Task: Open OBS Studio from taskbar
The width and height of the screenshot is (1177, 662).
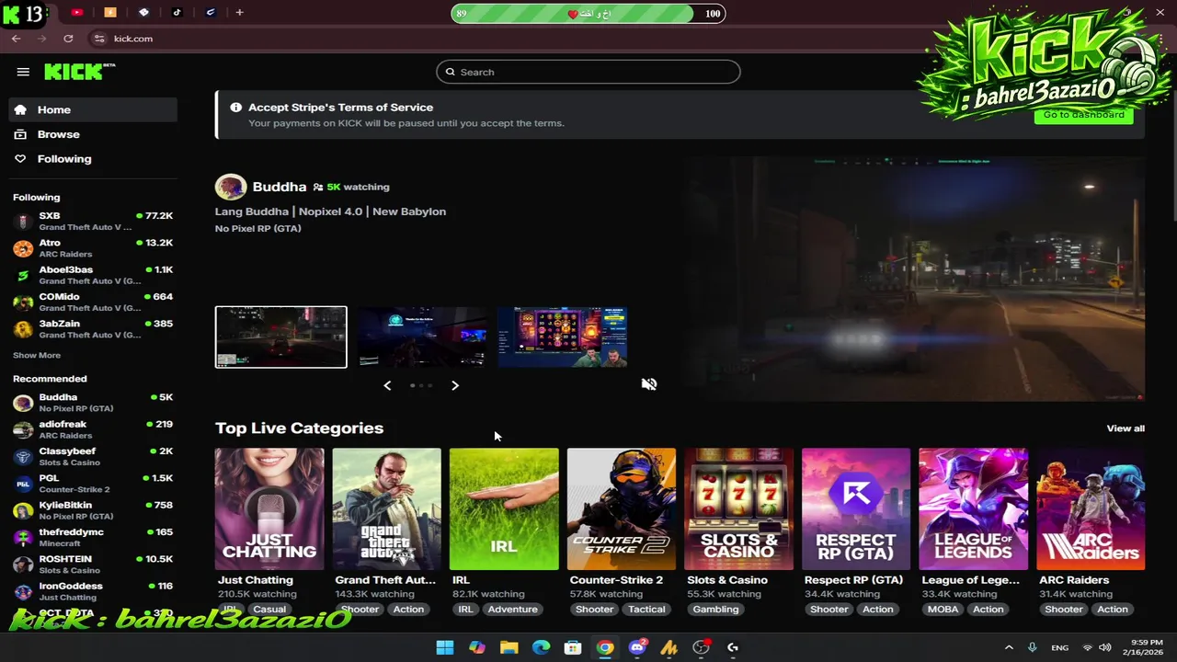Action: click(x=701, y=647)
